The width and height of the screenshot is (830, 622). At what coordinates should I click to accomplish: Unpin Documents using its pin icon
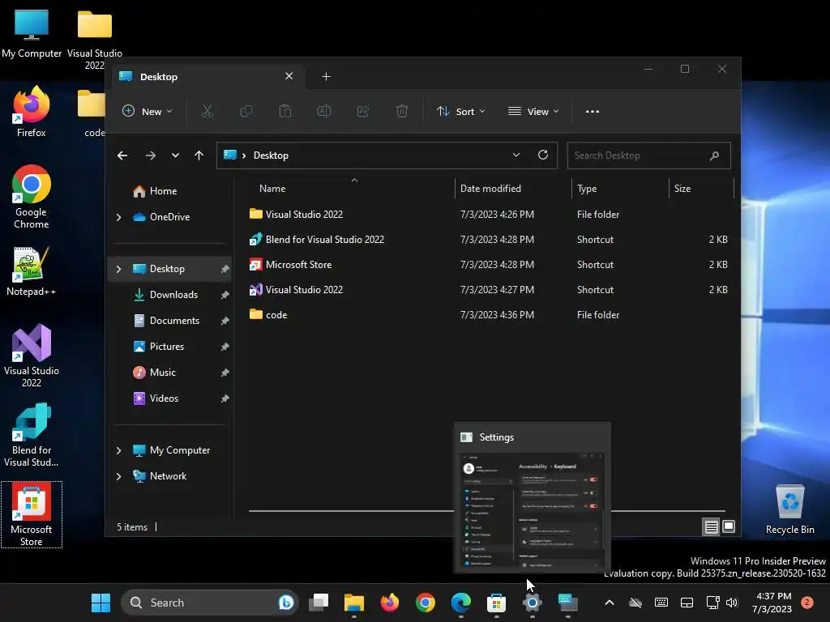[225, 321]
